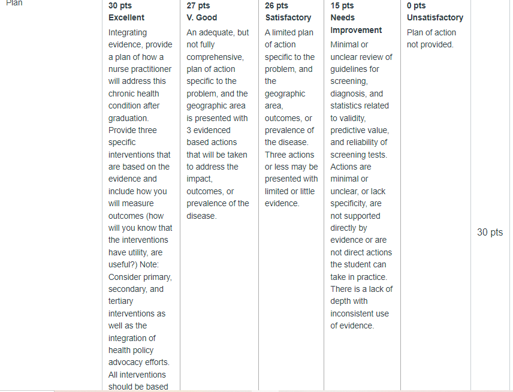Select the 15 pts Needs Improvement heading
513x392 pixels.
click(x=356, y=17)
